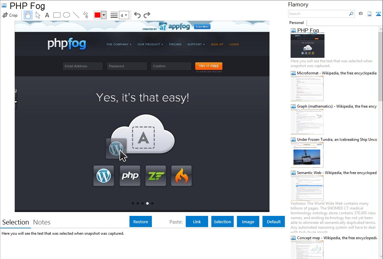The height and width of the screenshot is (259, 383).
Task: Open the Graph (mathematics) snapshot thumbnail
Action: click(307, 122)
